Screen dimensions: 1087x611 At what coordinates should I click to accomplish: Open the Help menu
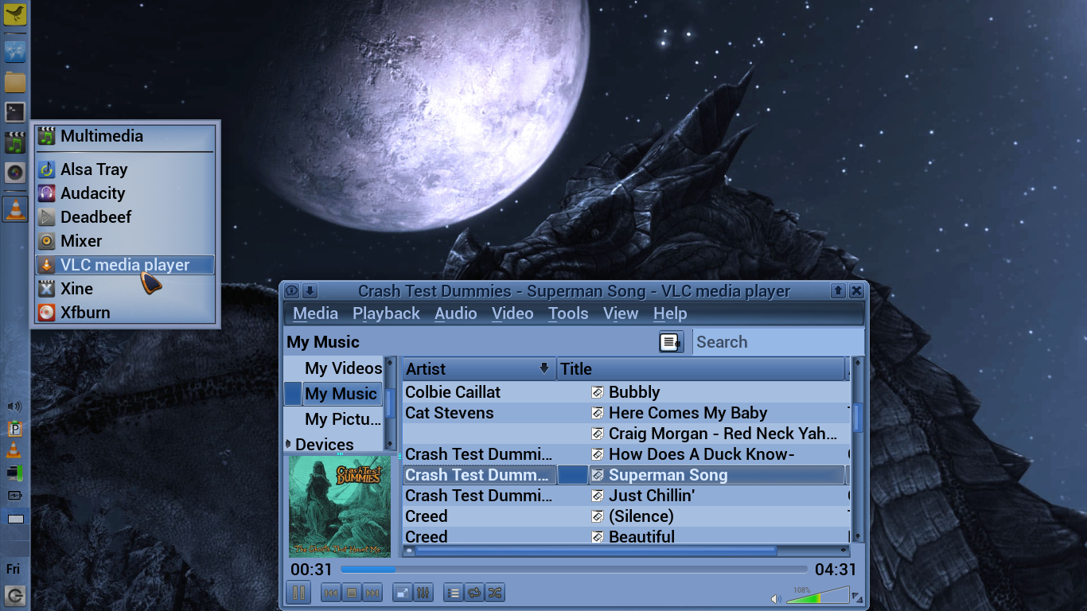click(670, 313)
